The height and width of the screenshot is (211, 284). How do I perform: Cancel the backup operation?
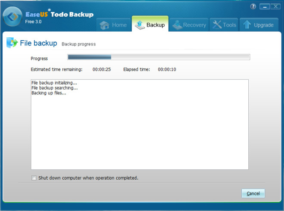coord(253,193)
